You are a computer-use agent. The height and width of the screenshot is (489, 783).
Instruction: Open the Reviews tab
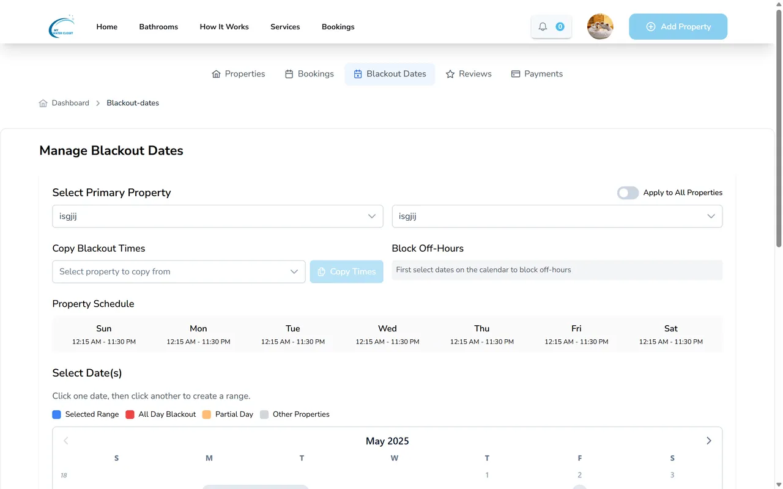pyautogui.click(x=469, y=74)
